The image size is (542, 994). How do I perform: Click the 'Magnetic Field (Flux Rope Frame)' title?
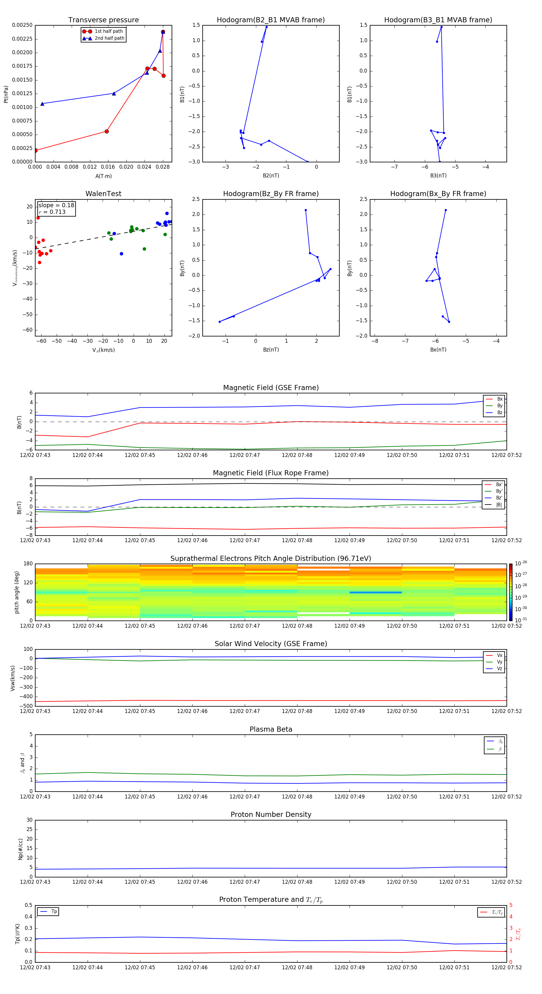pos(271,473)
